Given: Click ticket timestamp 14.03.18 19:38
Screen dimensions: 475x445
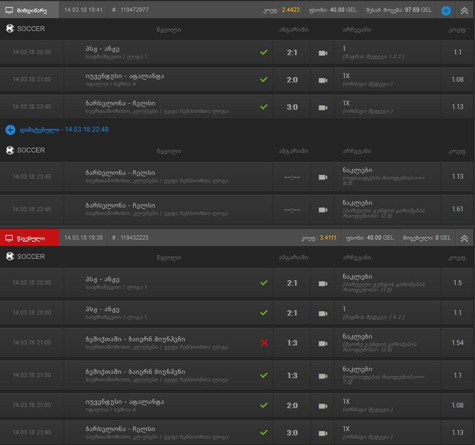Looking at the screenshot, I should (83, 237).
